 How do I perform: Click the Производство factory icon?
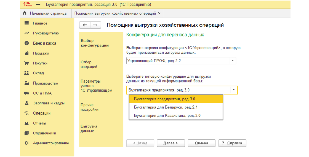point(26,83)
